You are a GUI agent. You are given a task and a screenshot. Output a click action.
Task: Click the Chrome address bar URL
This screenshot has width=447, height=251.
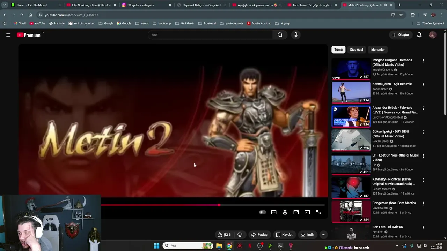[x=71, y=15]
